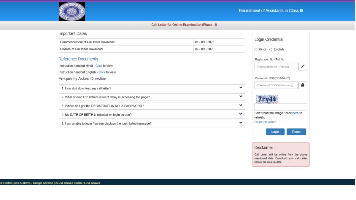This screenshot has width=356, height=200.
Task: Click the organization logo in the header
Action: pos(72,11)
